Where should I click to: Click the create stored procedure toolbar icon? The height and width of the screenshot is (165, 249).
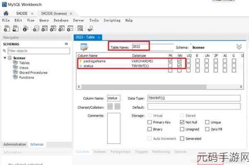(x=61, y=29)
